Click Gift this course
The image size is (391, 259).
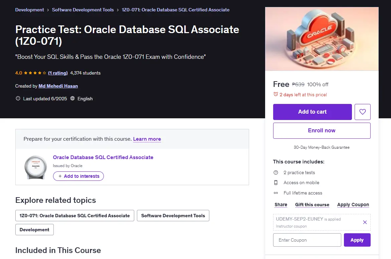pos(312,205)
